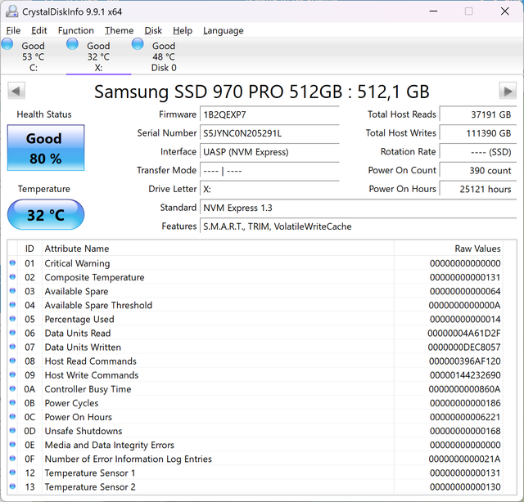Viewport: 524px width, 502px height.
Task: Select the C: drive tab at 53 °C
Action: point(33,56)
